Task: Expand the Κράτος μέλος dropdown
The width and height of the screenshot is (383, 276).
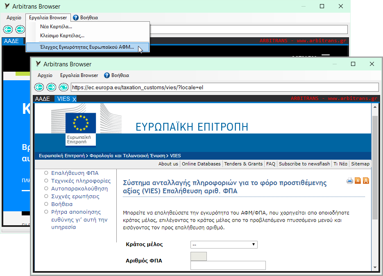Action: pos(224,244)
